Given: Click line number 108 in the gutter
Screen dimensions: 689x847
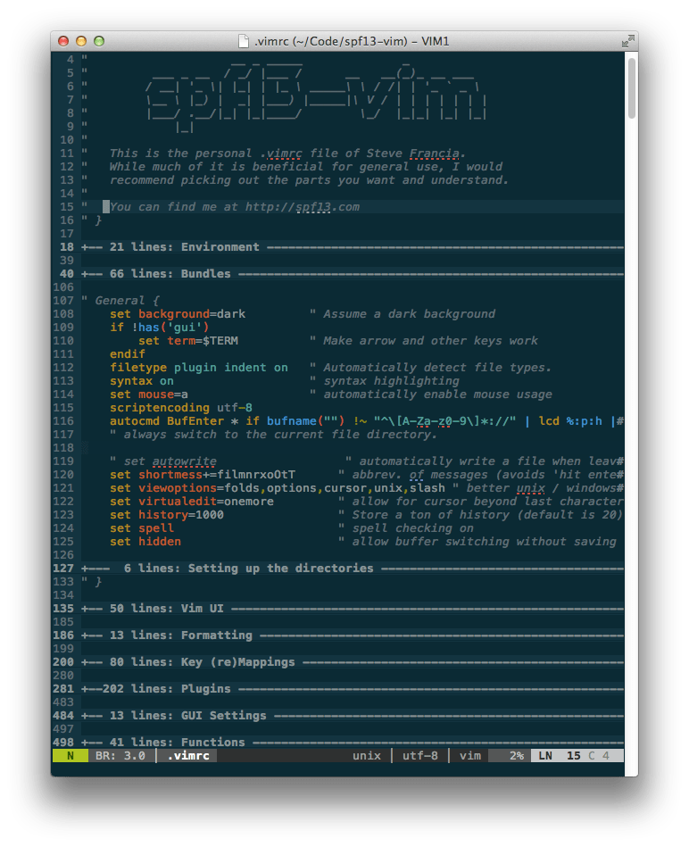Looking at the screenshot, I should tap(63, 314).
